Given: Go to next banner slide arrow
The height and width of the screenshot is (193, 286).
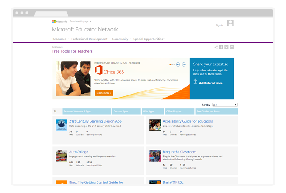Looking at the screenshot, I should tap(184, 64).
